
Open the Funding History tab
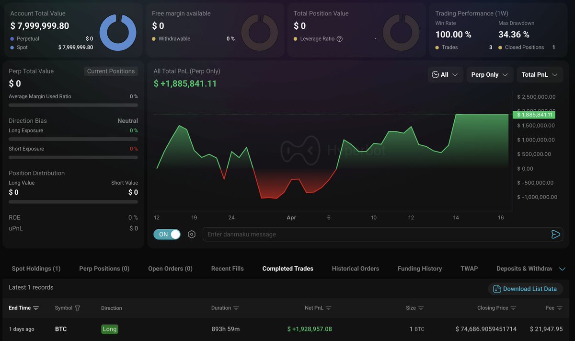point(420,269)
